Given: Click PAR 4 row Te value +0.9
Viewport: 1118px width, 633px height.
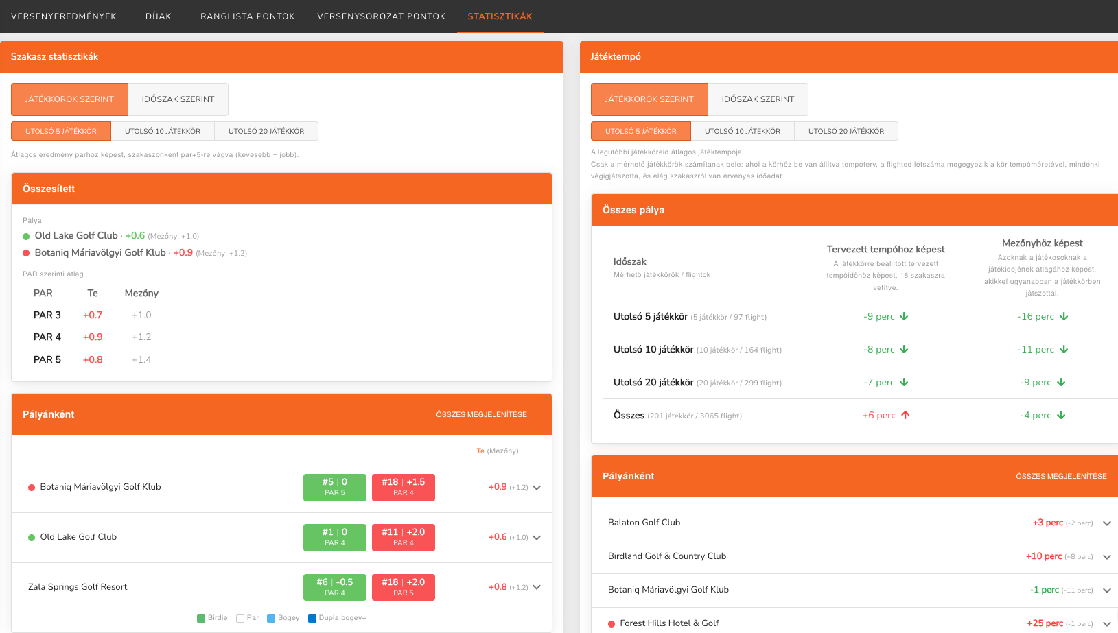Looking at the screenshot, I should coord(93,337).
